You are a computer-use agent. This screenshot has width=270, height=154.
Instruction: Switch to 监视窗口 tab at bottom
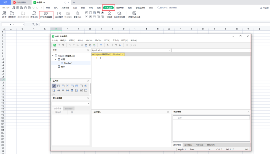point(188,145)
